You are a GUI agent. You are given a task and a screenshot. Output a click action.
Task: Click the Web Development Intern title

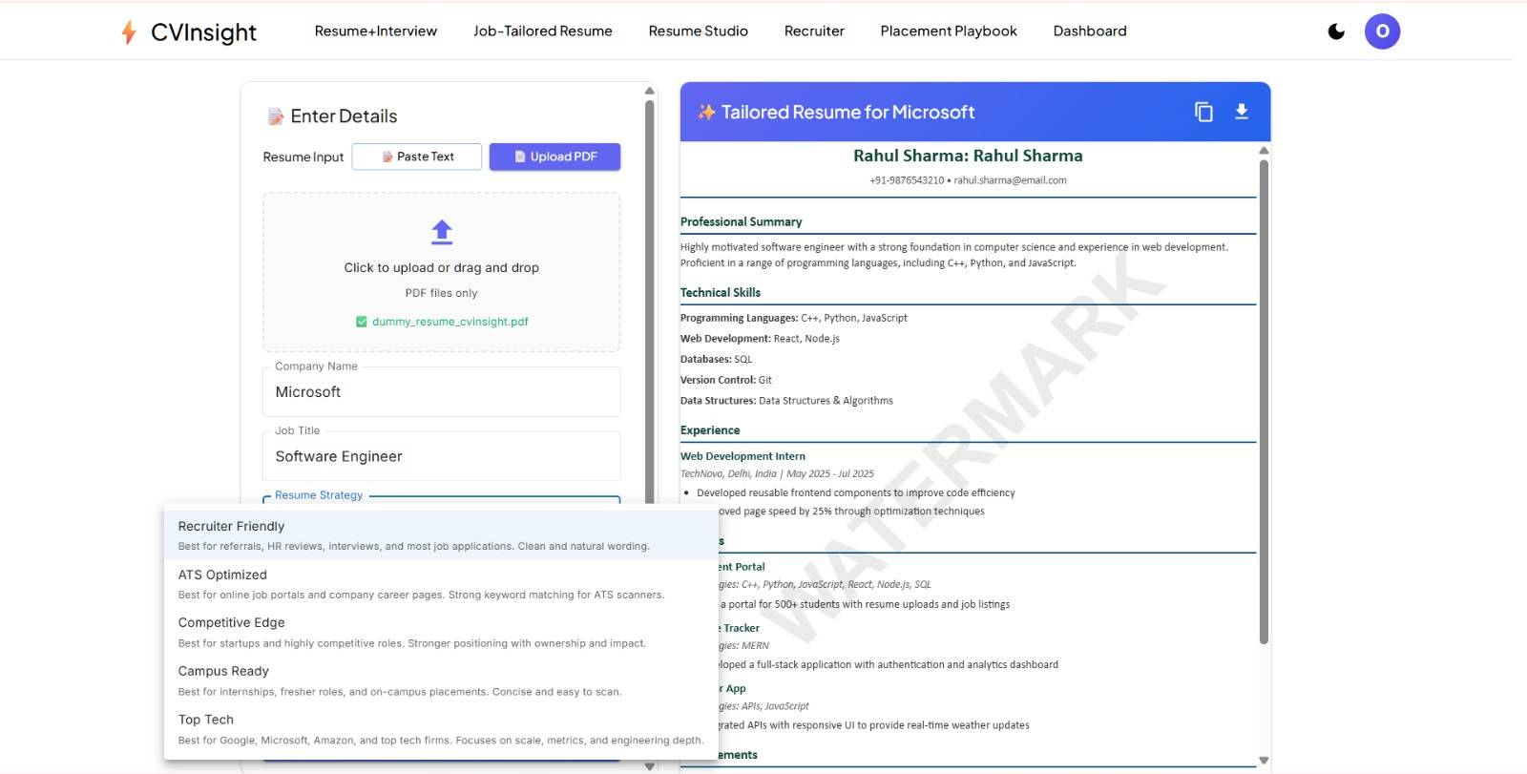[x=743, y=456]
